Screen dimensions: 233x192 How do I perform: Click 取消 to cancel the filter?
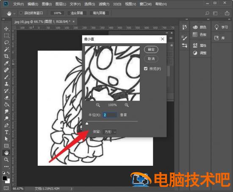click(151, 59)
